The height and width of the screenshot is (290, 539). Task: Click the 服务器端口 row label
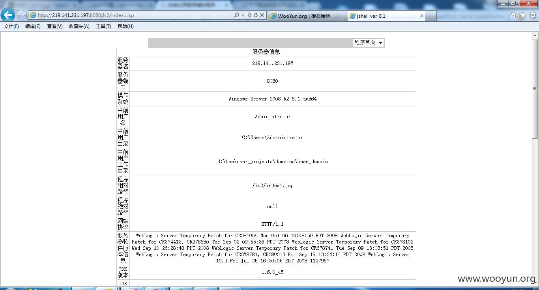123,81
